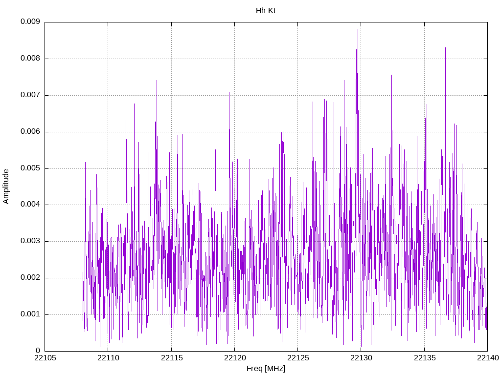501x375 pixels.
Task: Click the x-axis tick label 22135
Action: click(x=424, y=358)
